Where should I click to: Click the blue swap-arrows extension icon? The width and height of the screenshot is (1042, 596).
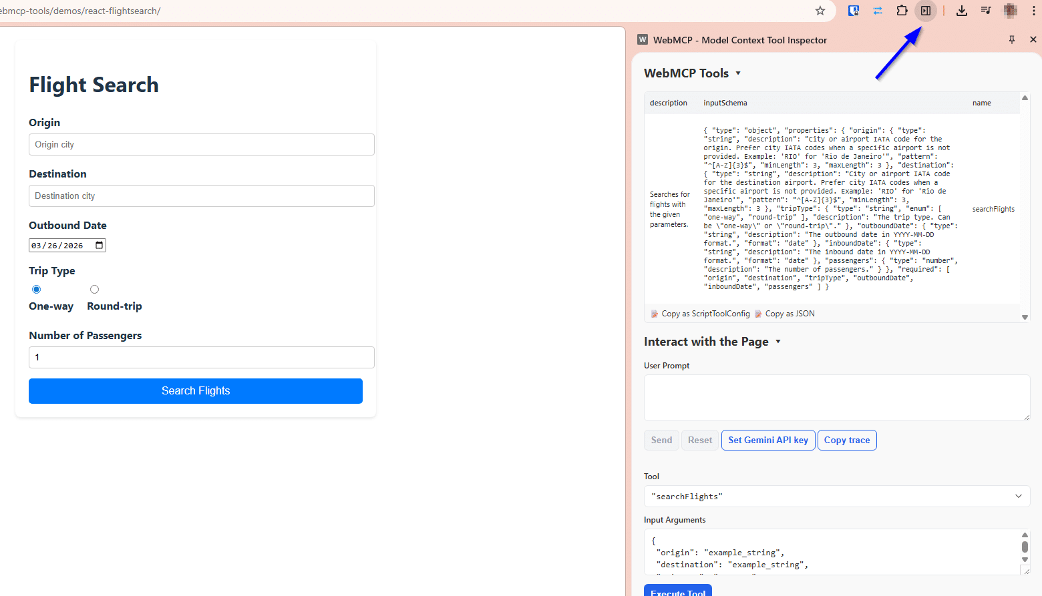[x=878, y=11]
